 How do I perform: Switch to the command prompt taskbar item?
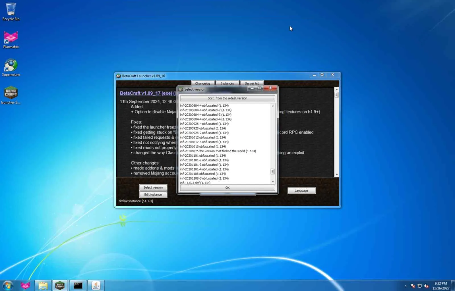click(78, 285)
